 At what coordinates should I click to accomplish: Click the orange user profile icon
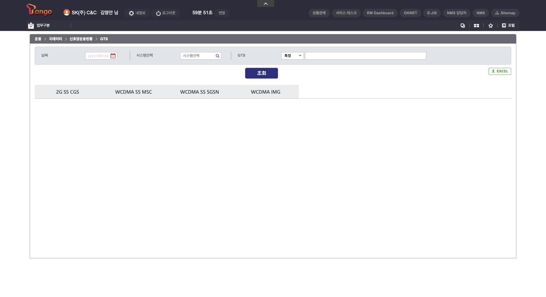click(x=66, y=12)
